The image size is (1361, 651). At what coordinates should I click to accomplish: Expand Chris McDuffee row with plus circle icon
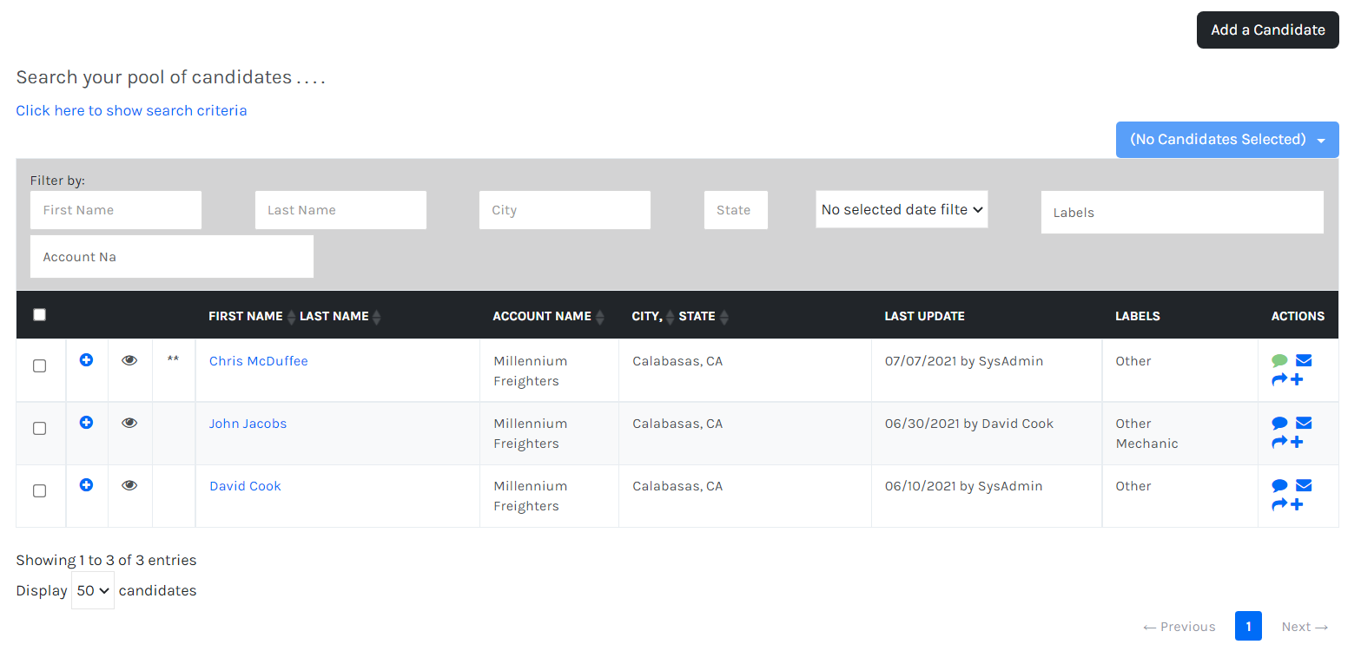click(x=86, y=360)
